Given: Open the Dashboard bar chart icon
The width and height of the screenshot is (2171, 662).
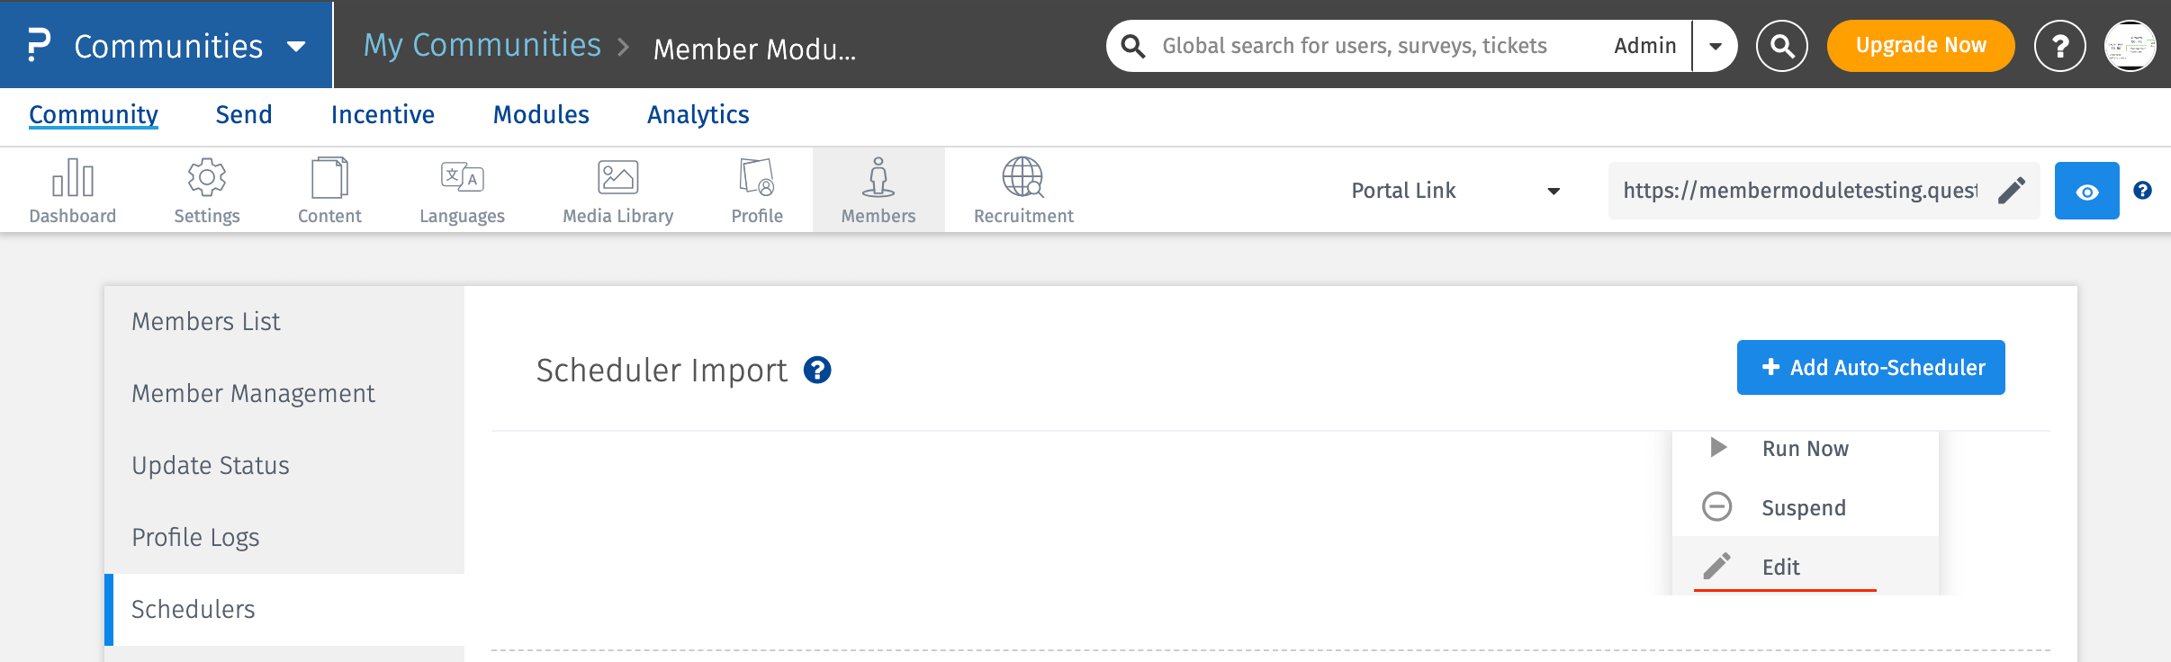Looking at the screenshot, I should pos(73,178).
